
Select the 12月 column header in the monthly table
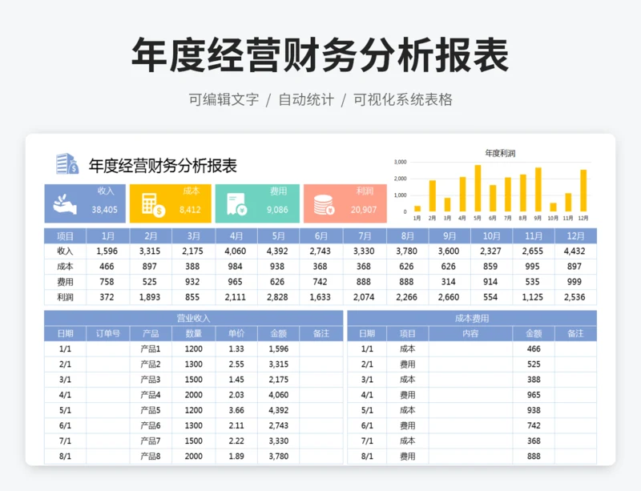pyautogui.click(x=575, y=236)
